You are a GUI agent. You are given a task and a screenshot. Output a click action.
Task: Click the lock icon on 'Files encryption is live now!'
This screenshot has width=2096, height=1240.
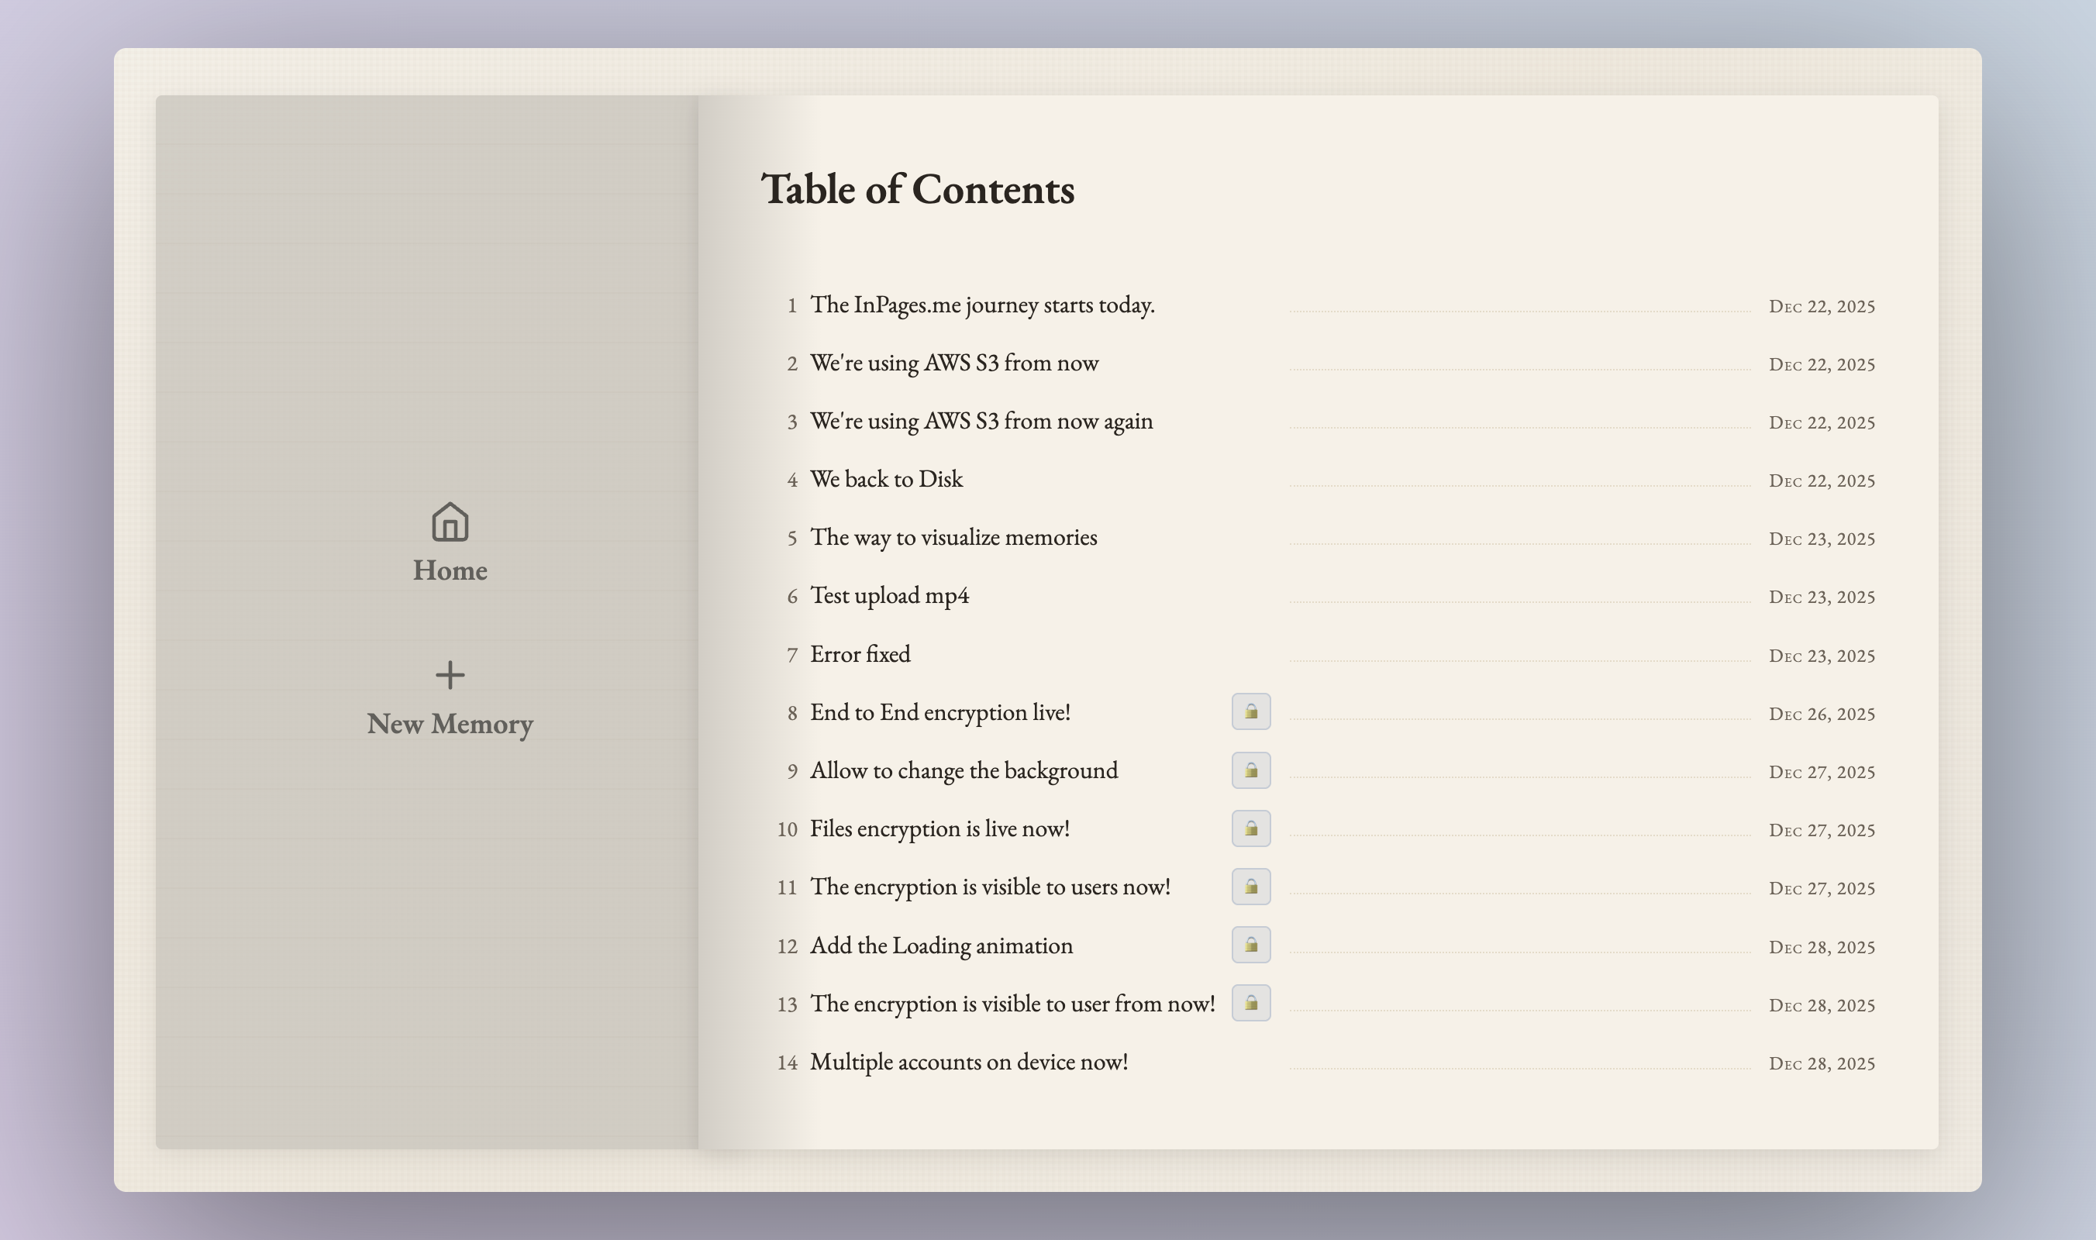coord(1251,829)
